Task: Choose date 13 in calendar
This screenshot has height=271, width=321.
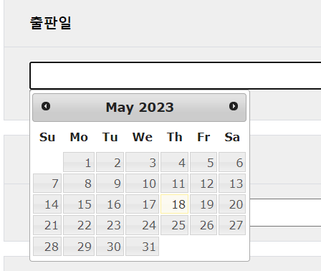Action: coord(232,183)
